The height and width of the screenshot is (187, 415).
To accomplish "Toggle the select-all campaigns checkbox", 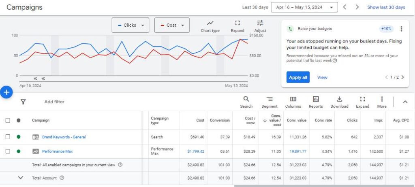I will pyautogui.click(x=8, y=120).
